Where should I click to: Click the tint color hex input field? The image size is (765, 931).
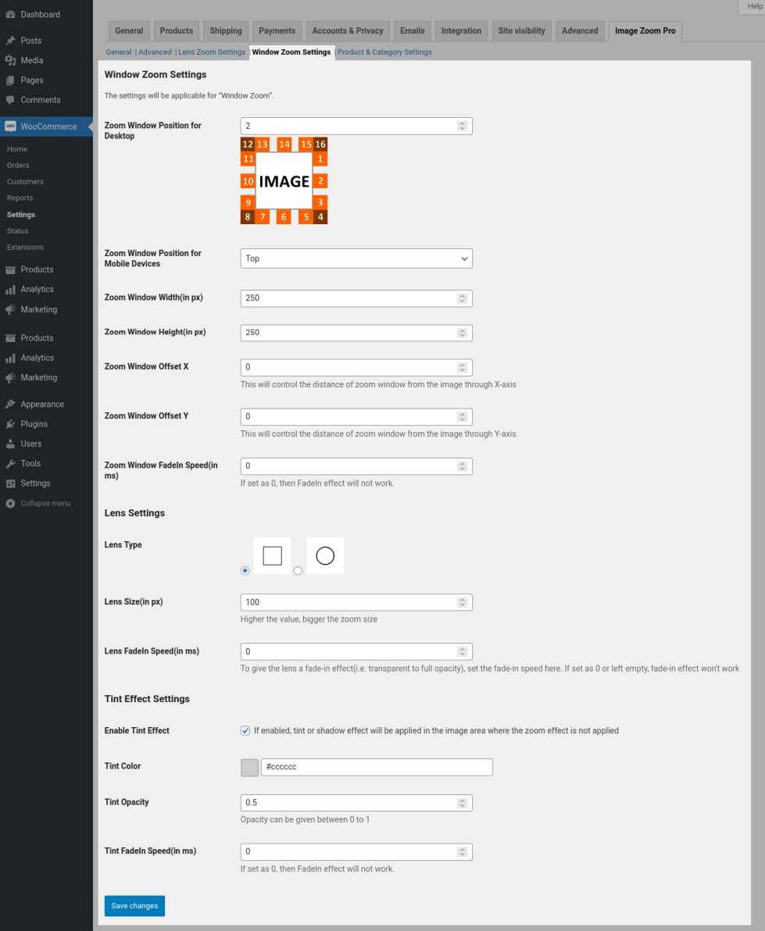pyautogui.click(x=377, y=767)
